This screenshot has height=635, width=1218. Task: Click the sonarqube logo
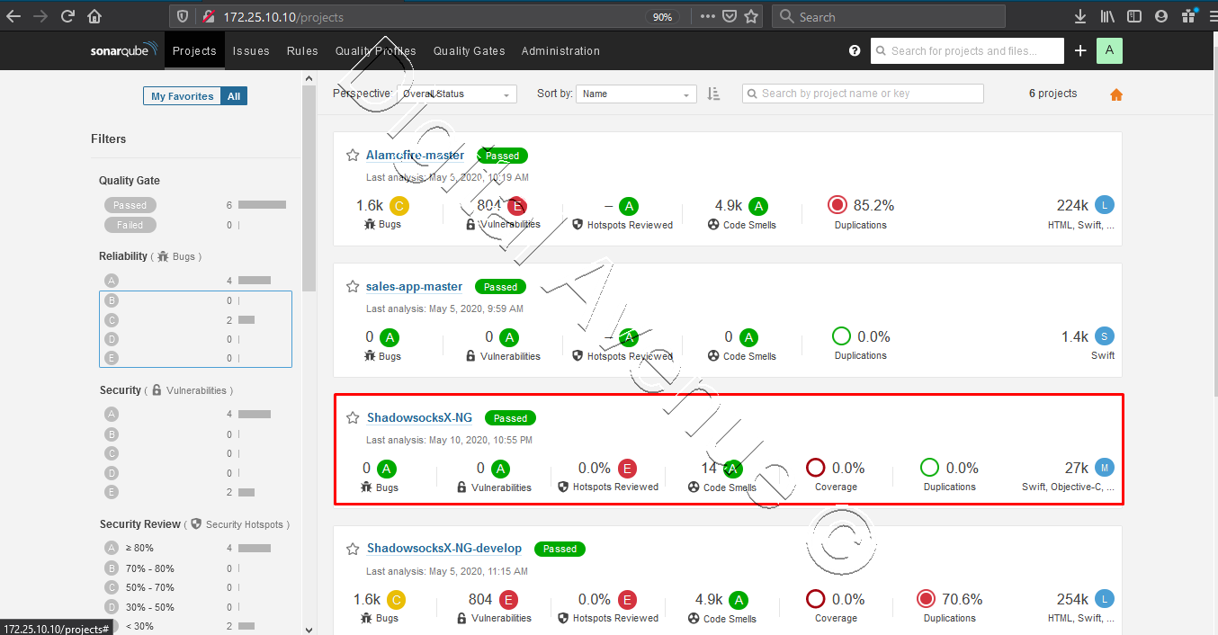[x=122, y=50]
